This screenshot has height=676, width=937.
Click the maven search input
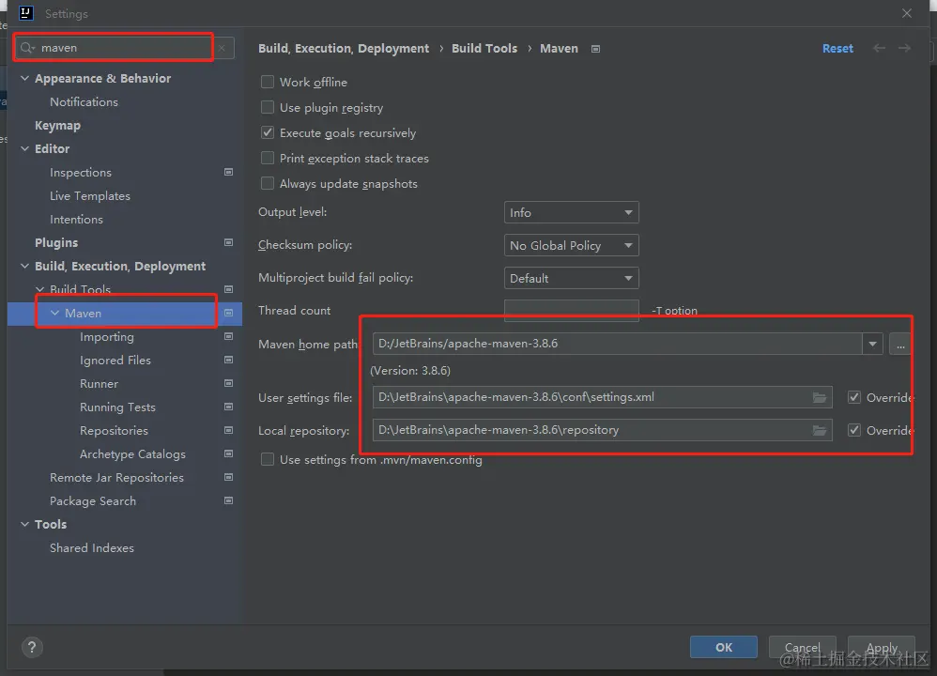(x=126, y=48)
